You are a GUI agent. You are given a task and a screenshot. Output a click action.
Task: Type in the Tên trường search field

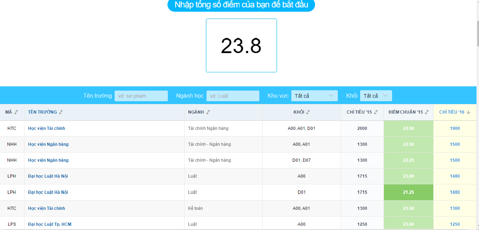click(x=141, y=96)
